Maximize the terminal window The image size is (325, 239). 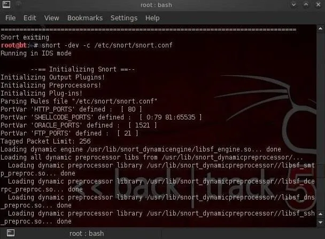[x=306, y=5]
